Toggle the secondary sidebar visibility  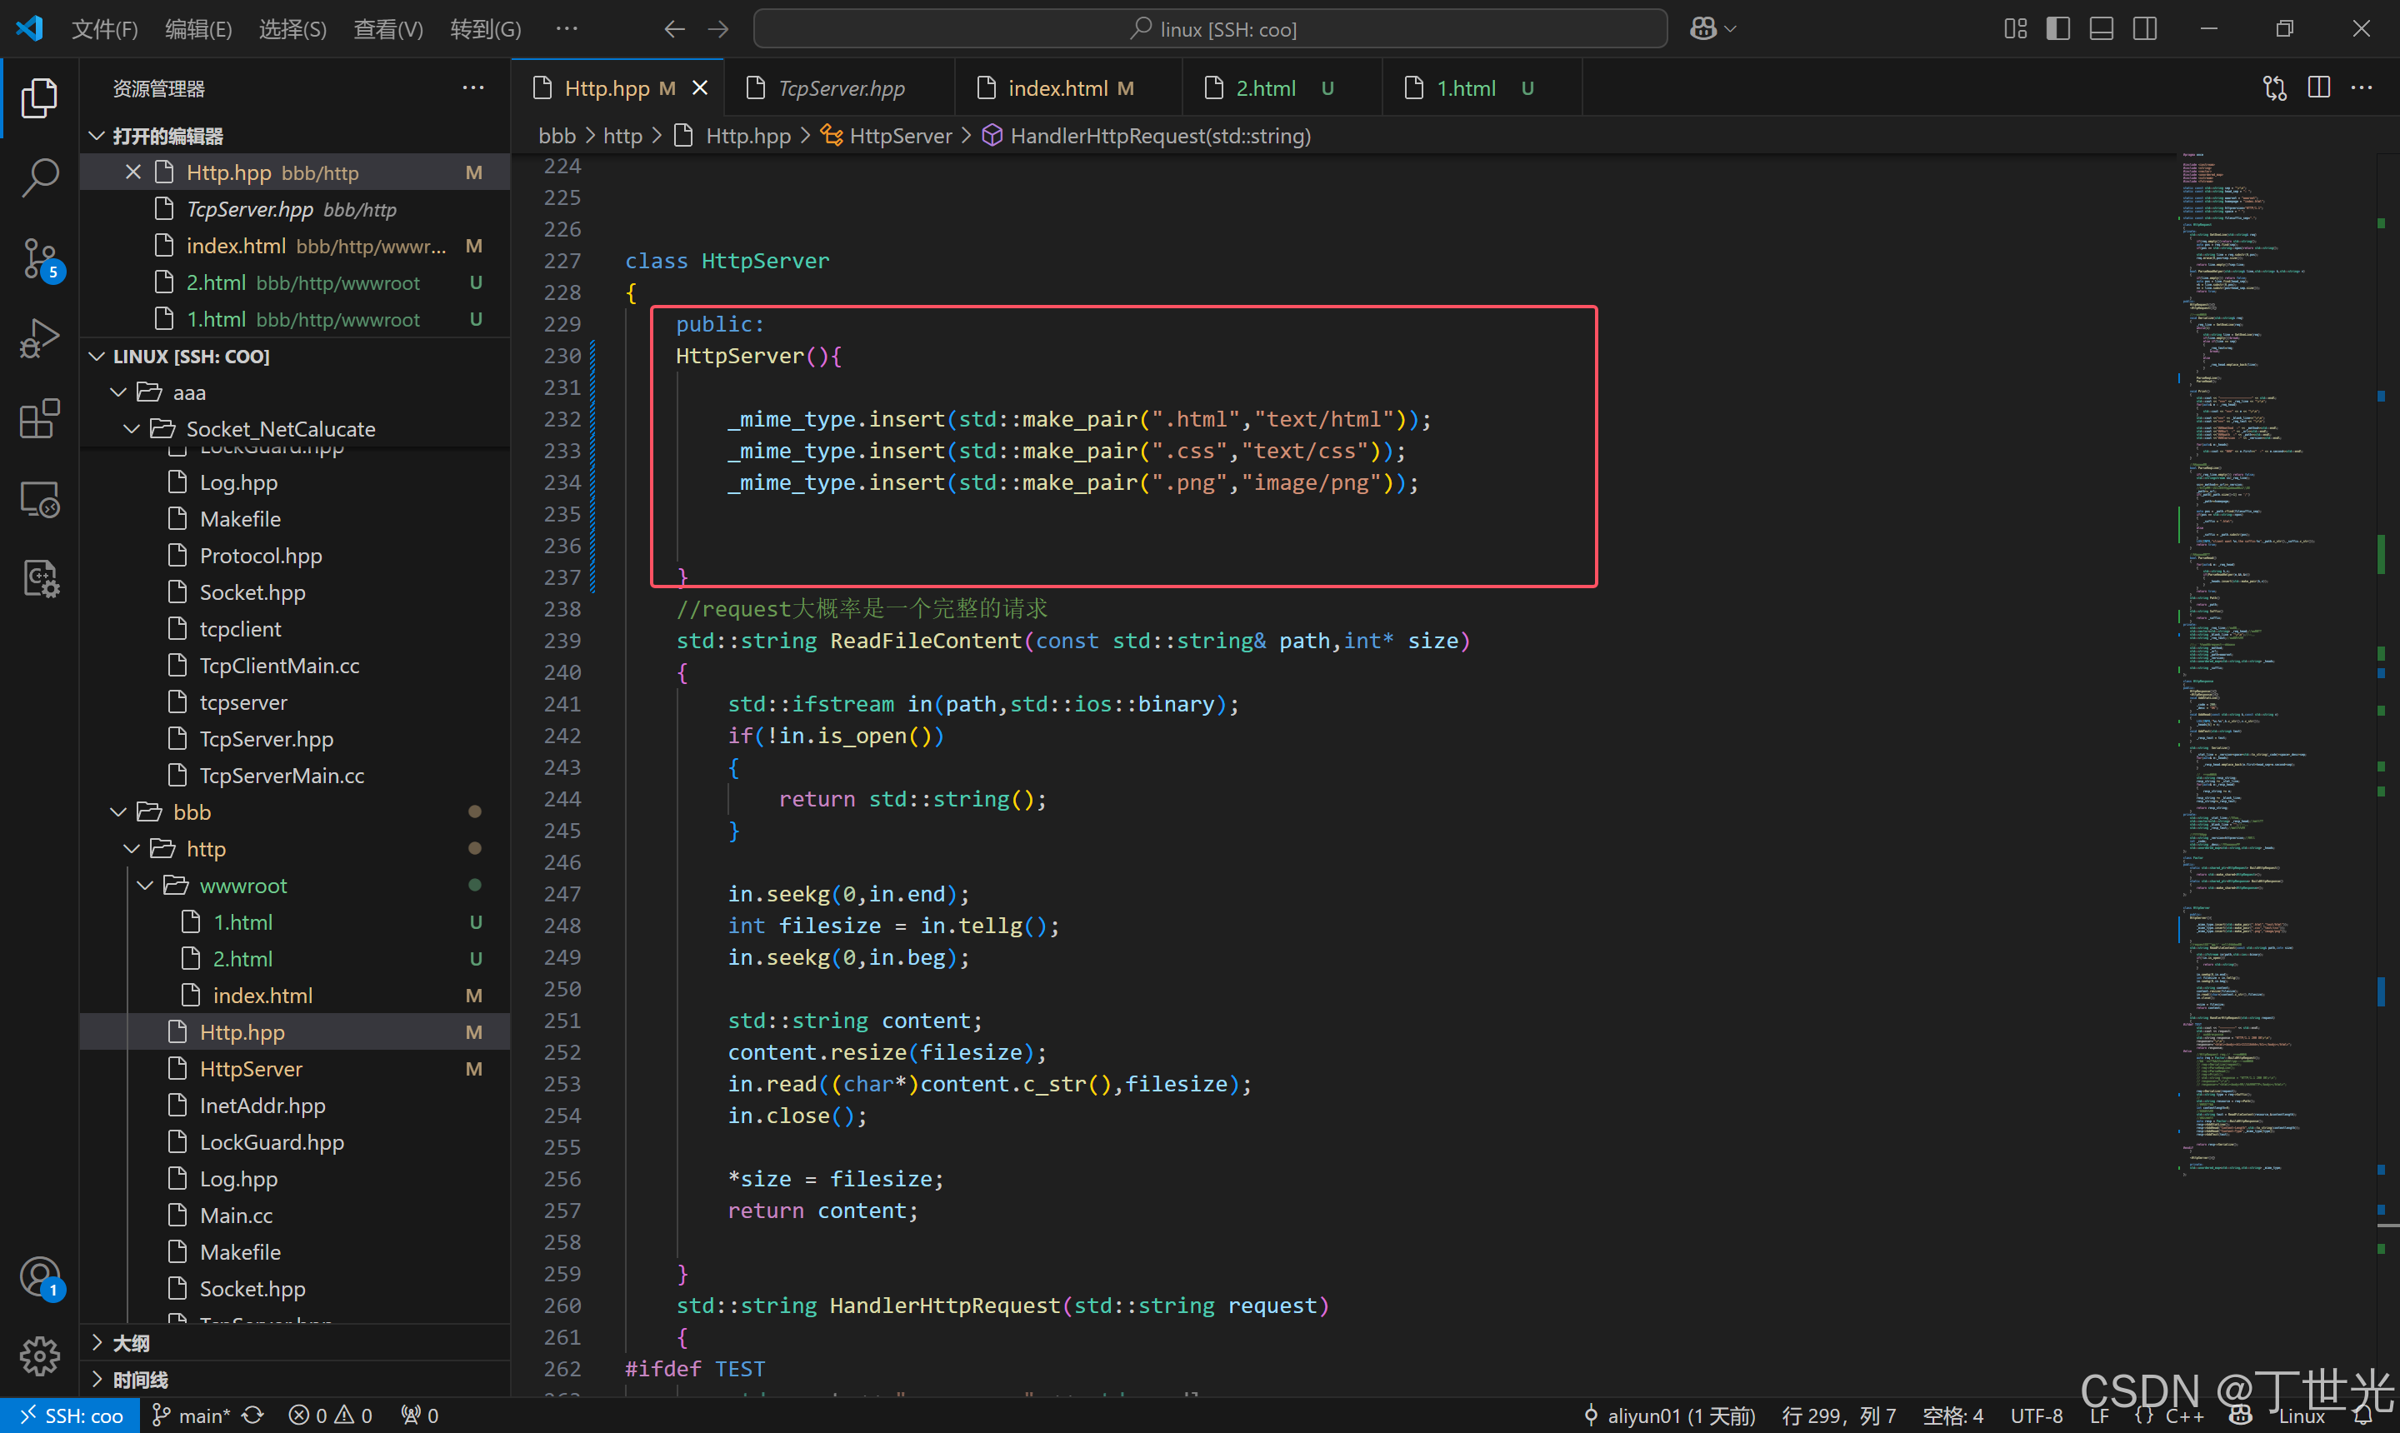(2145, 29)
